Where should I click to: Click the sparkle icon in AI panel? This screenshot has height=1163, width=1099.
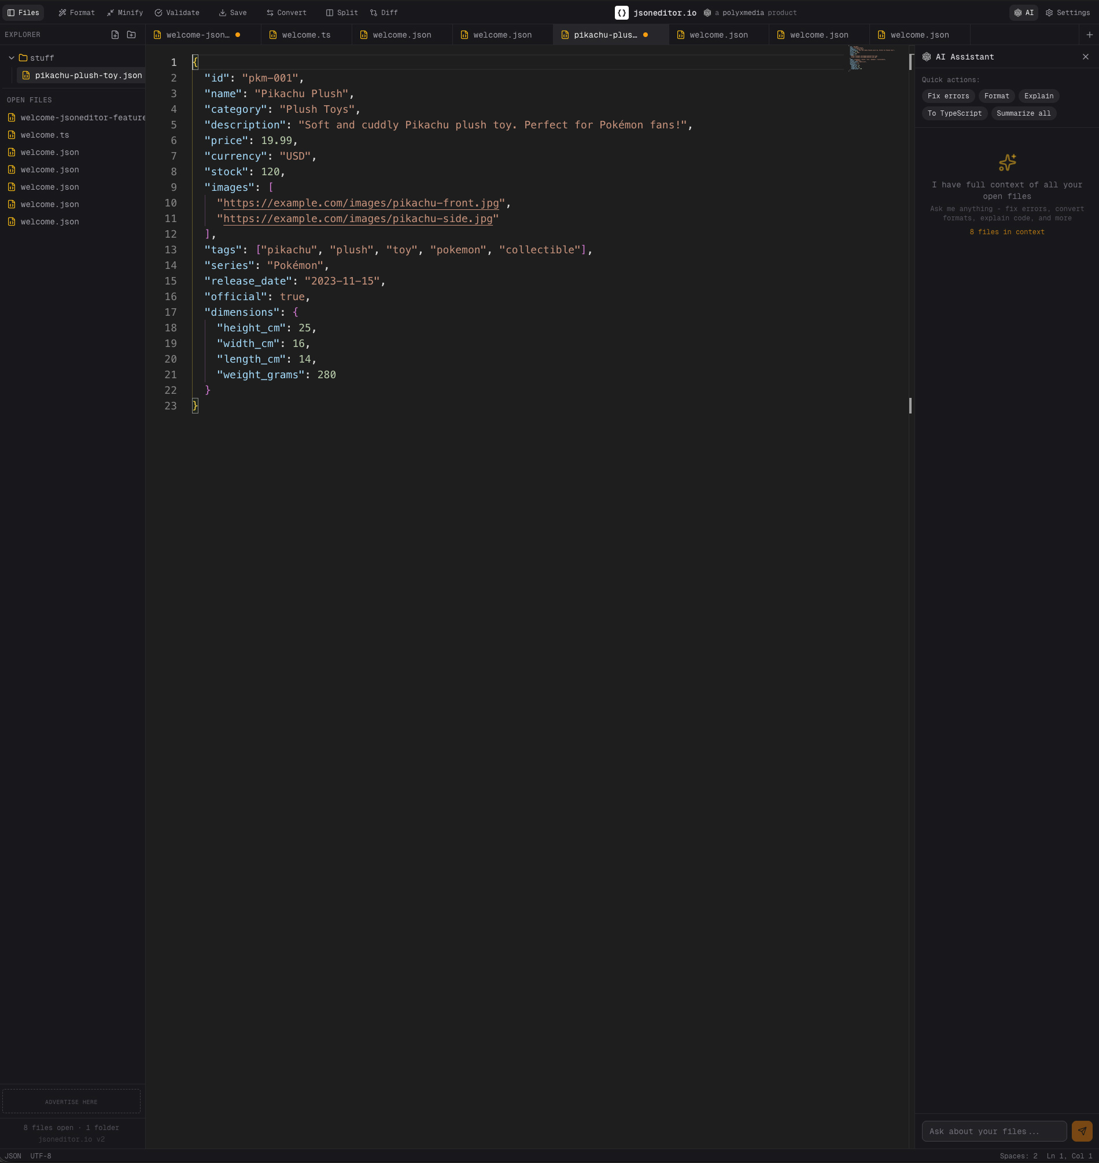coord(1007,162)
